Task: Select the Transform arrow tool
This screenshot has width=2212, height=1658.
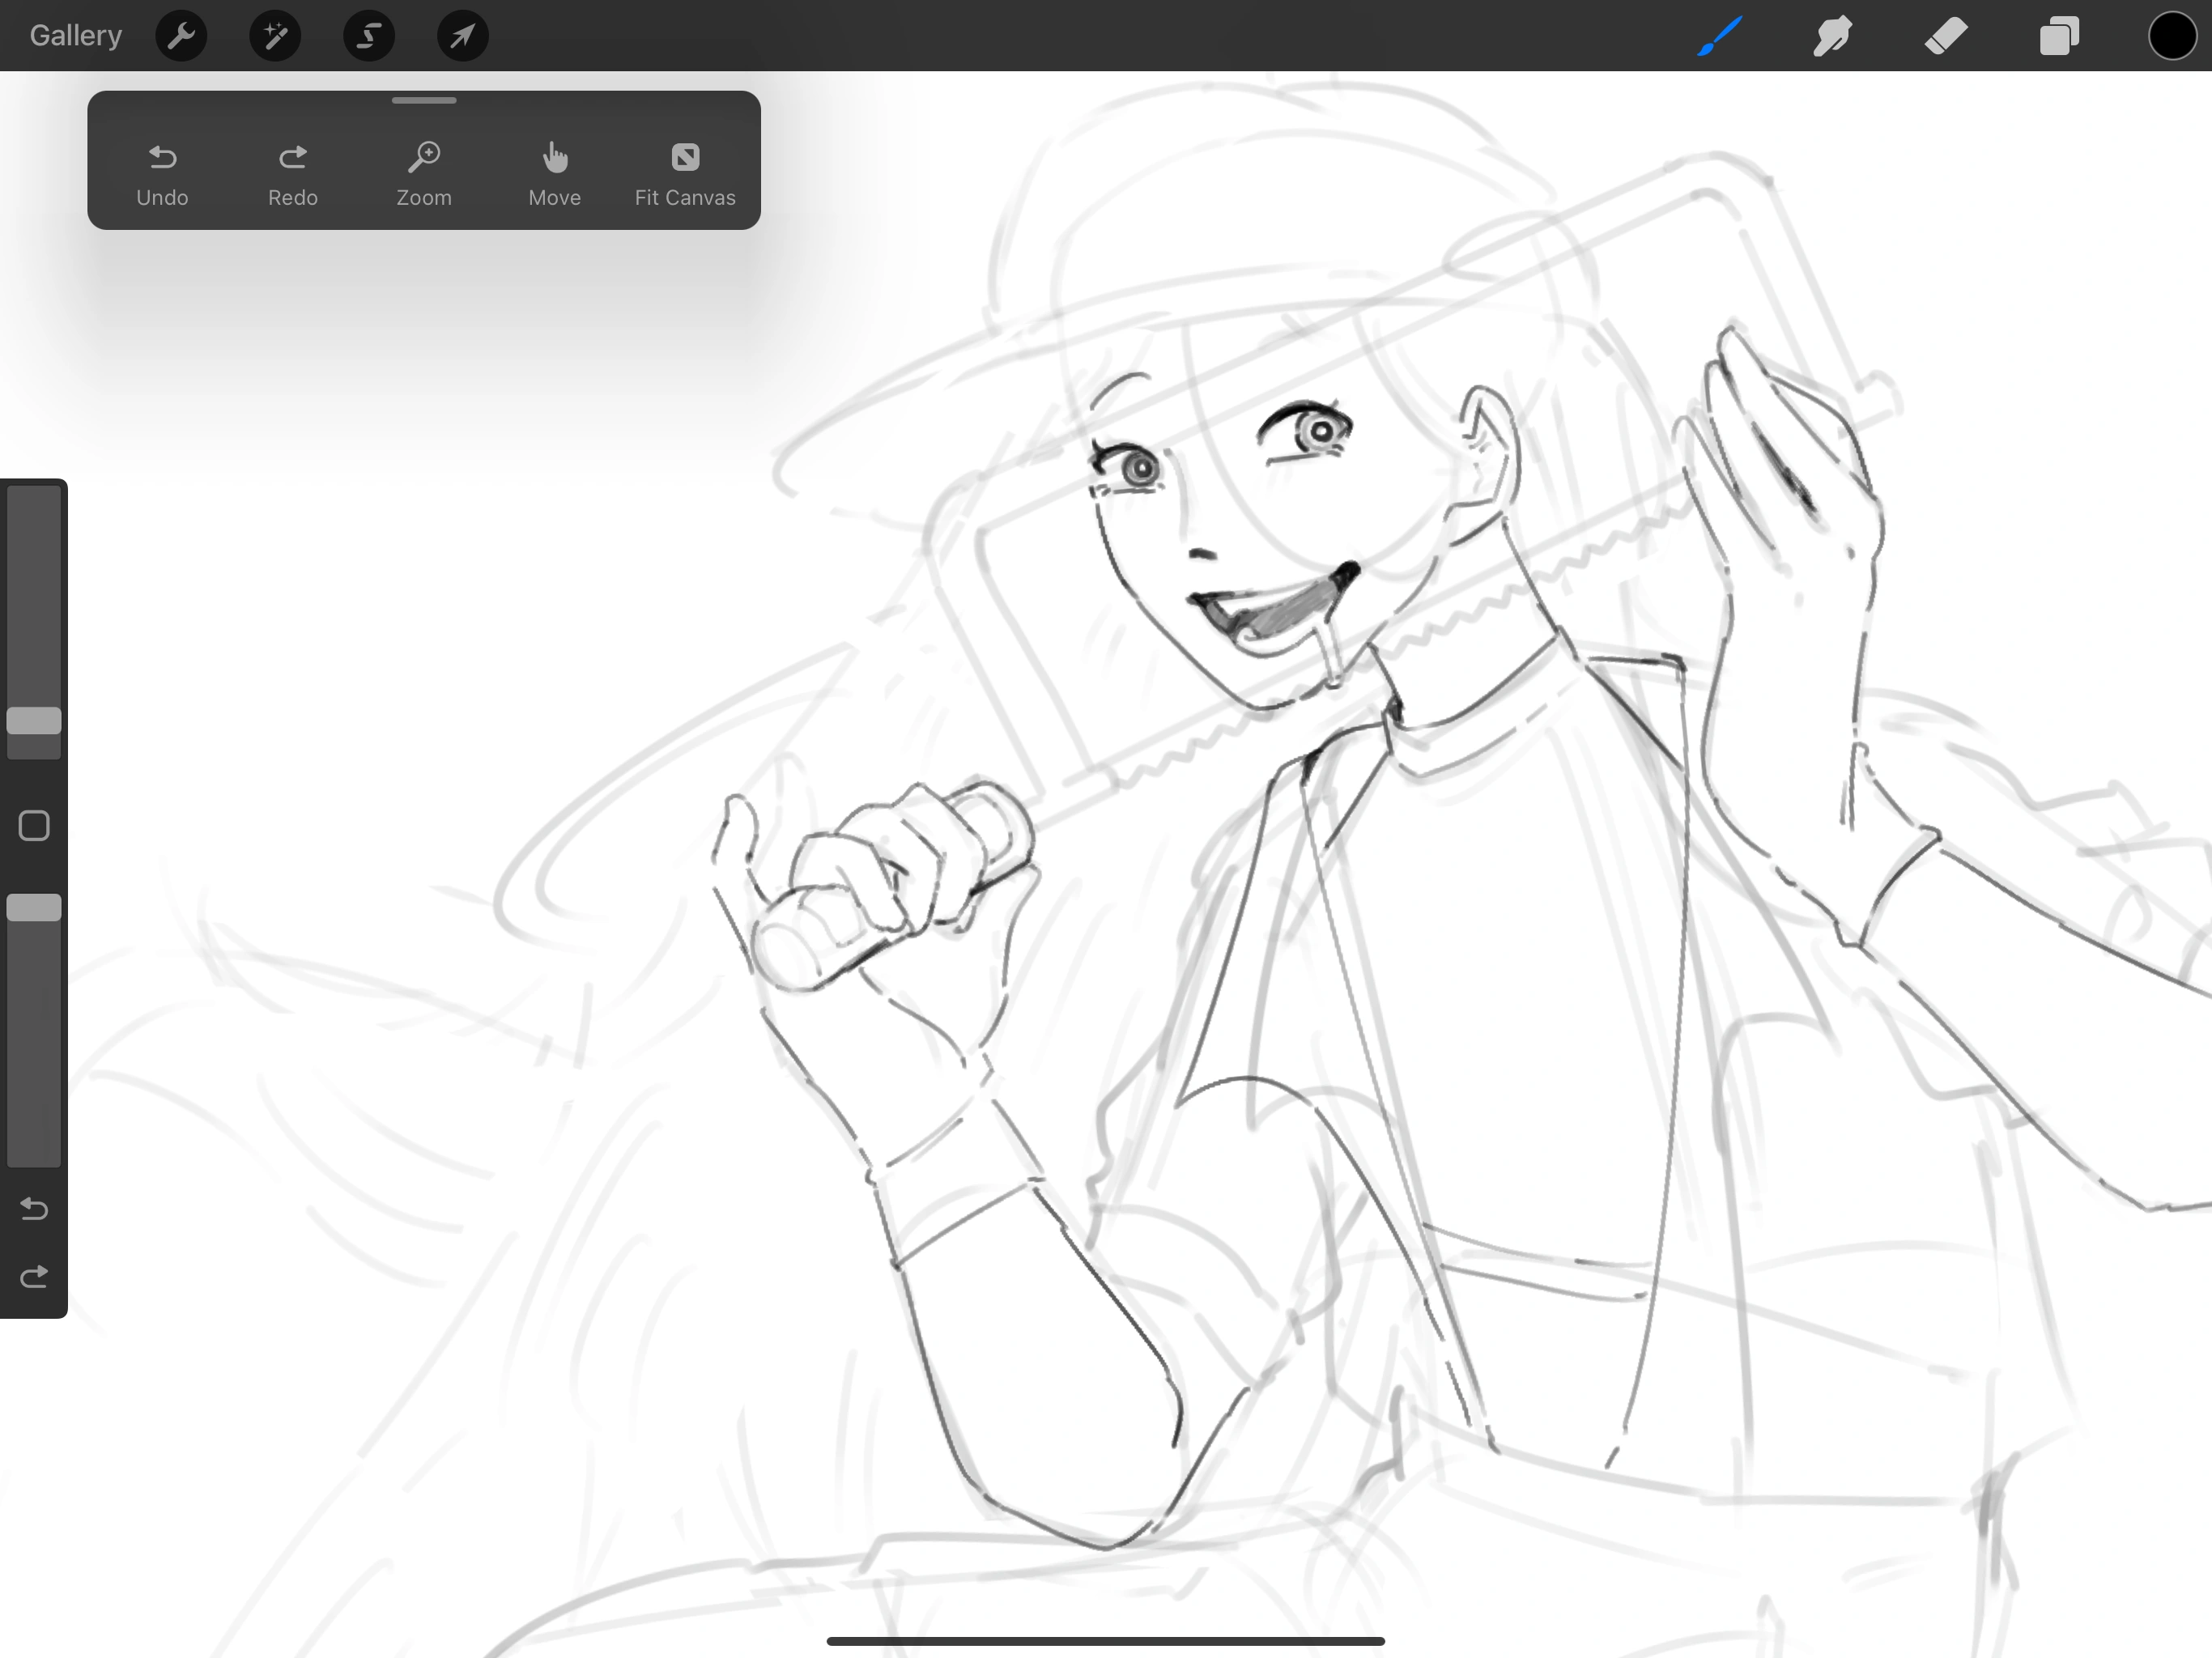Action: [462, 35]
